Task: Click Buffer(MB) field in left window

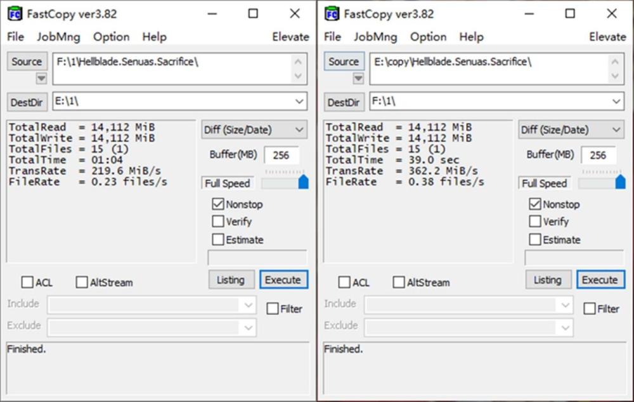Action: point(281,155)
